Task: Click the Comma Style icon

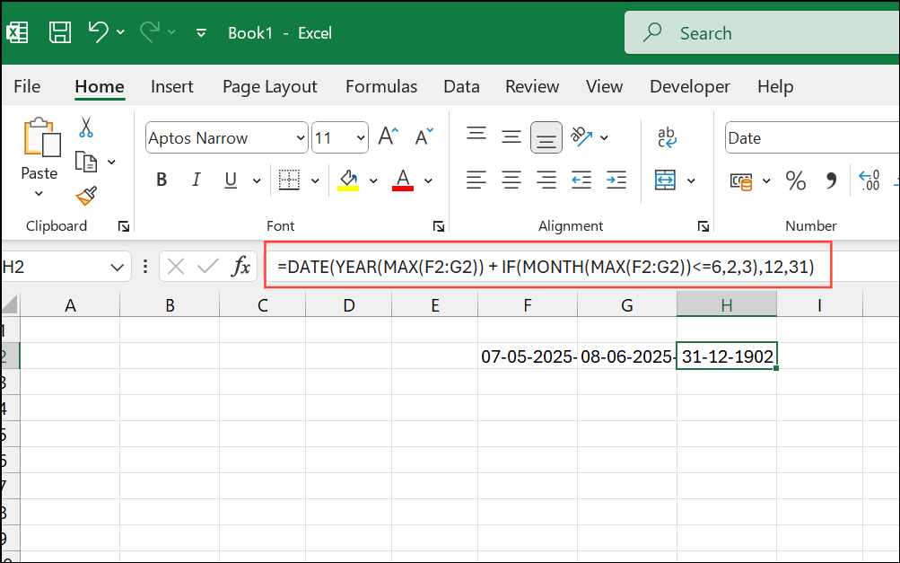Action: pos(830,180)
